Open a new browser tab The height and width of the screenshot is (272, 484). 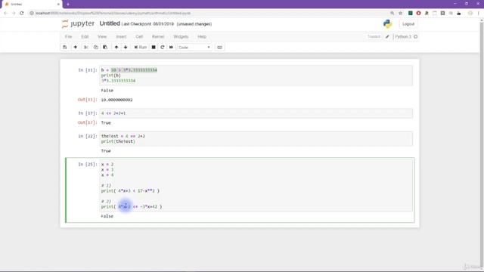point(68,5)
